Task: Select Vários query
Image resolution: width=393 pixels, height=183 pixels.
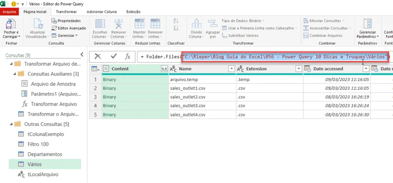Action: [45, 164]
